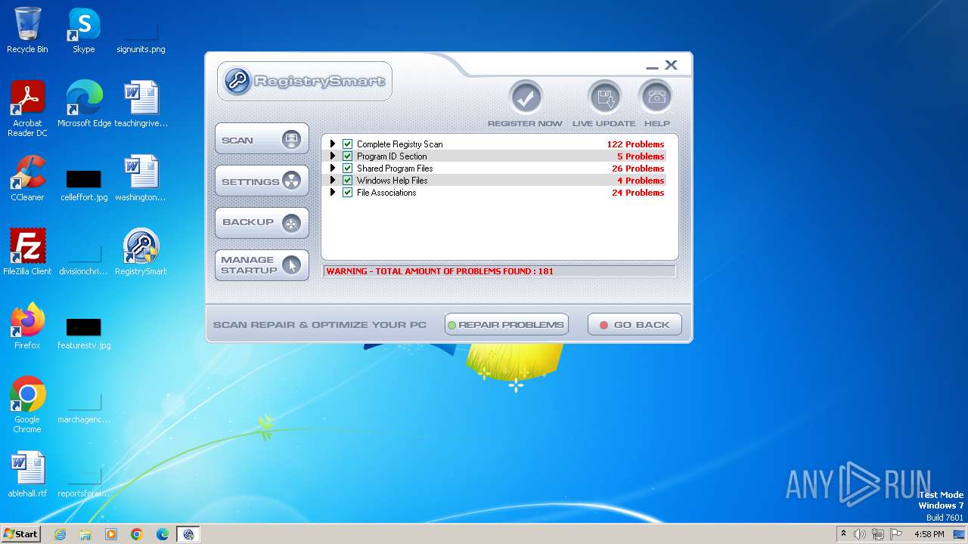Open the Start menu
The image size is (968, 544).
click(20, 533)
